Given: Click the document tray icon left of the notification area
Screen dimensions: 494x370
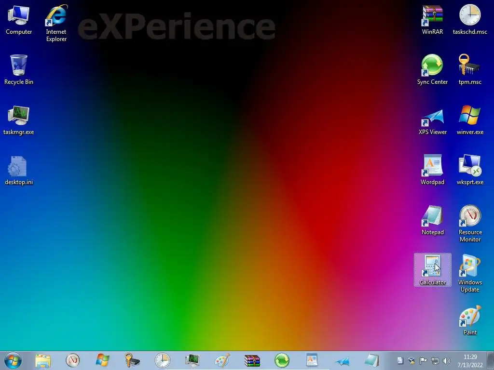Looking at the screenshot, I should (x=400, y=360).
